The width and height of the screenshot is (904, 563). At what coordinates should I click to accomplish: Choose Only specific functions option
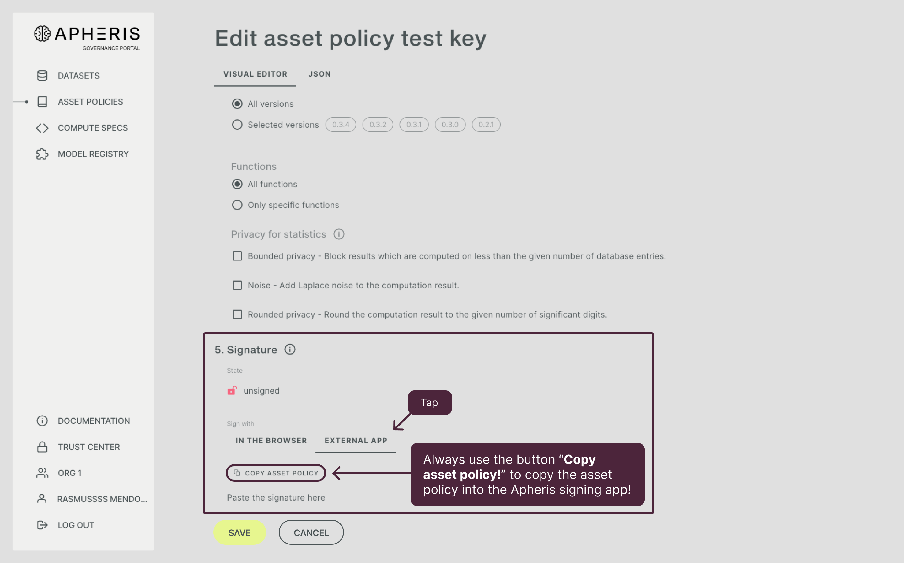click(237, 204)
